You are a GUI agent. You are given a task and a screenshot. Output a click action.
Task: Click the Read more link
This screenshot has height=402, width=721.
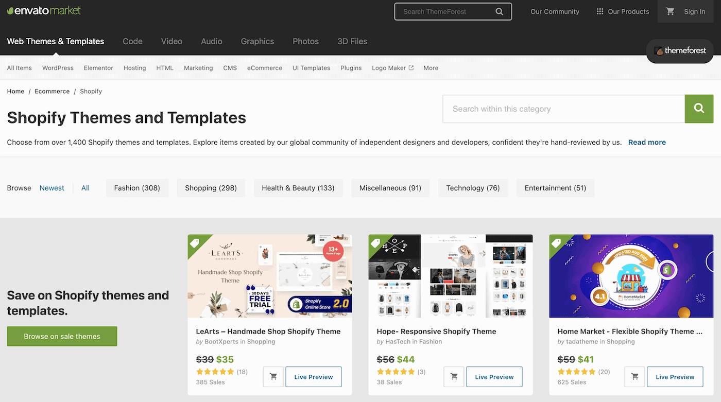pyautogui.click(x=647, y=142)
